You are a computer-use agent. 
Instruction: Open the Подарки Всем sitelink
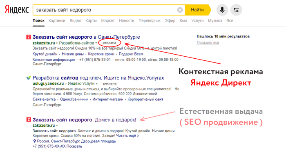tap(131, 54)
